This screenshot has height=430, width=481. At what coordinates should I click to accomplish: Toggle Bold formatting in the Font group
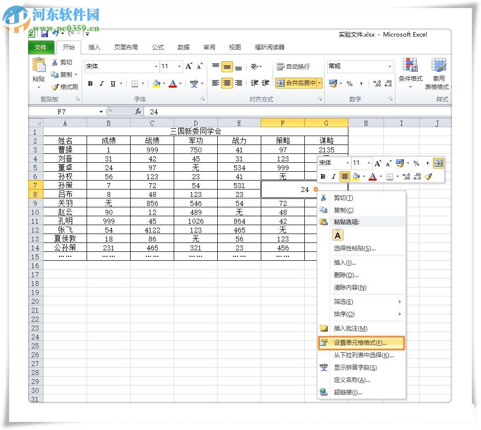pyautogui.click(x=90, y=83)
